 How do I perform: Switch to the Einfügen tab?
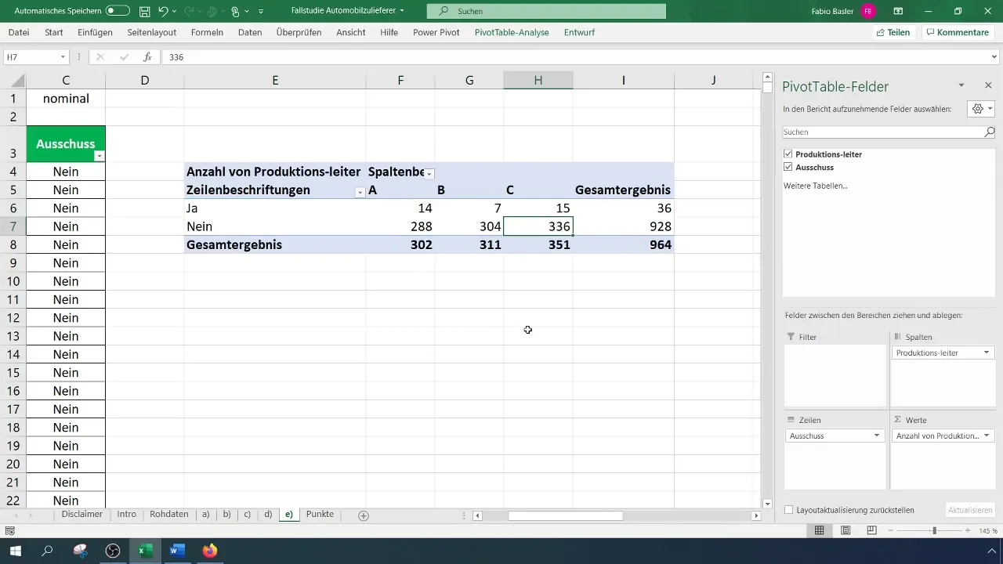pyautogui.click(x=96, y=32)
